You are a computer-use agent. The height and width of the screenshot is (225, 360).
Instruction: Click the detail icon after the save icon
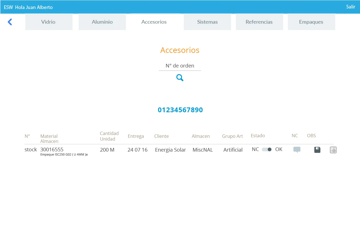coord(333,150)
